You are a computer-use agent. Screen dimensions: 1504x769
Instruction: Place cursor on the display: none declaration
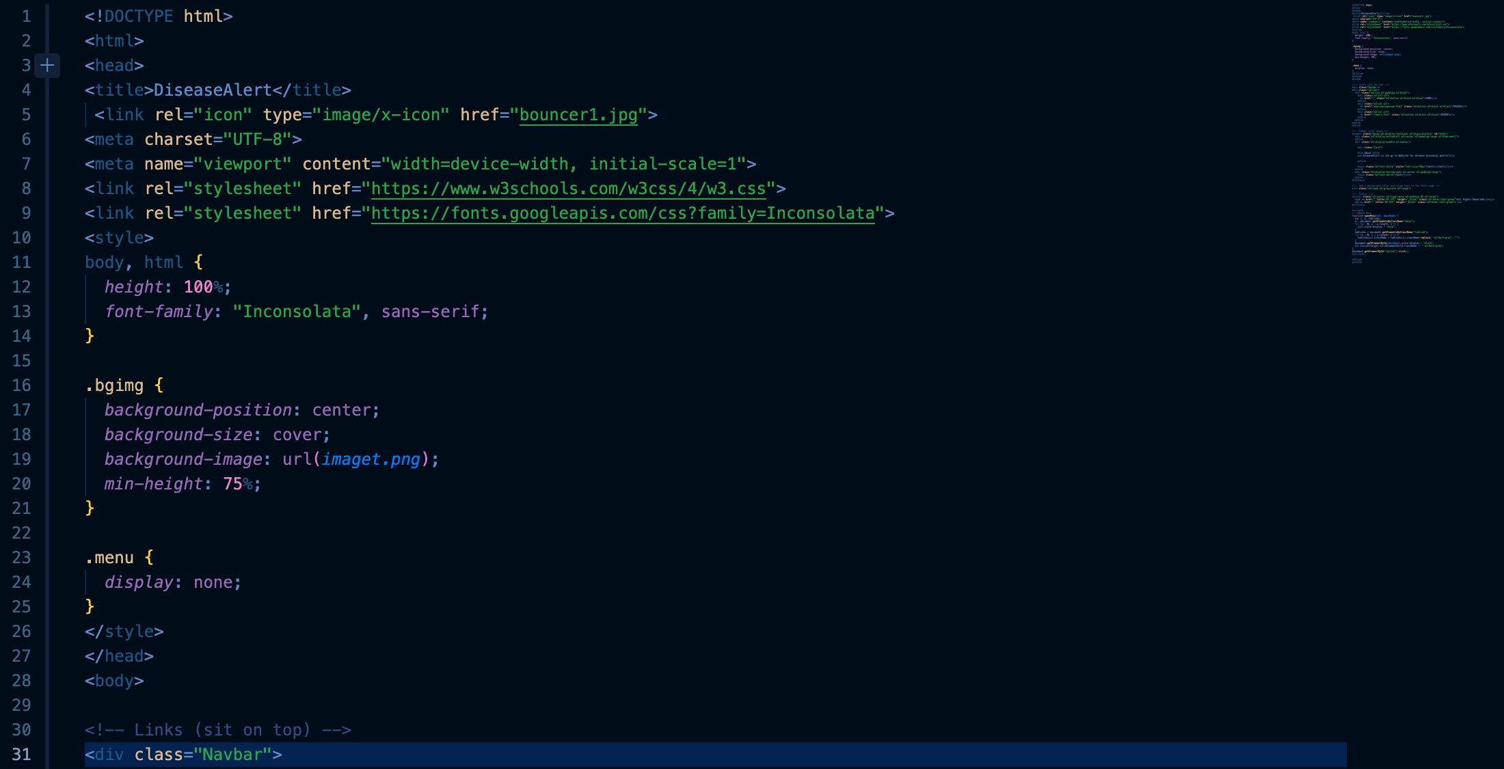click(172, 582)
